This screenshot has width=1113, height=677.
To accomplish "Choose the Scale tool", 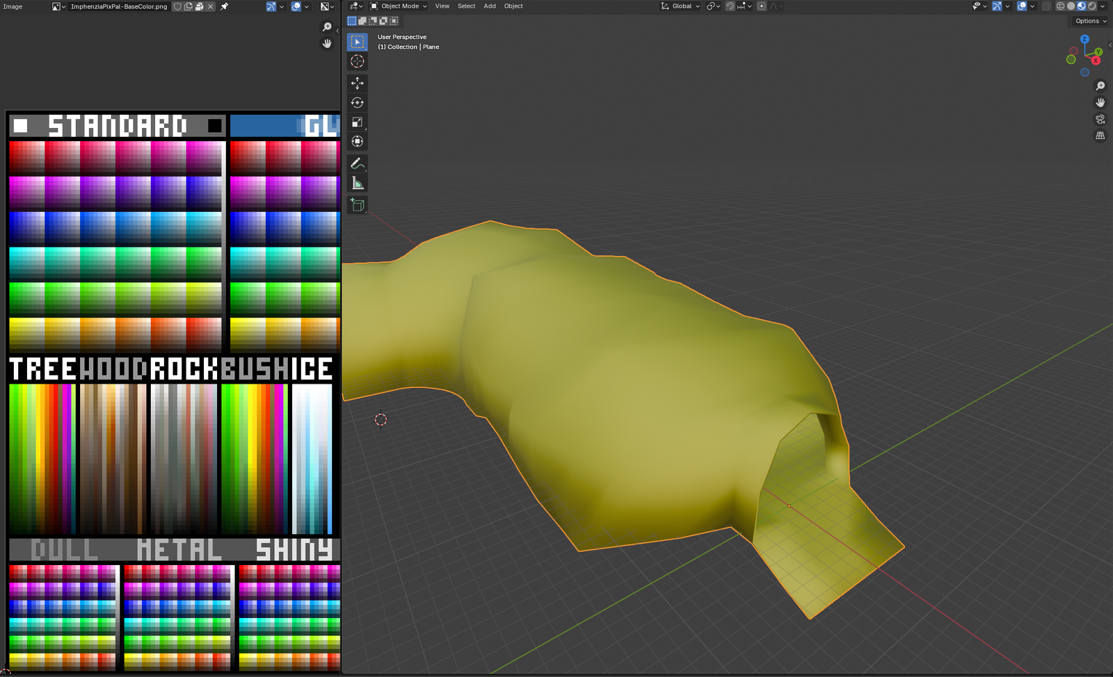I will [x=357, y=122].
